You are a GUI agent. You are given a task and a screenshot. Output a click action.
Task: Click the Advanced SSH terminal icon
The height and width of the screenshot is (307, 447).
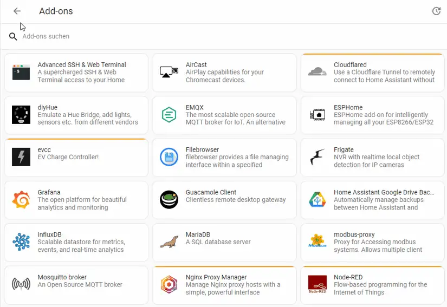(21, 72)
